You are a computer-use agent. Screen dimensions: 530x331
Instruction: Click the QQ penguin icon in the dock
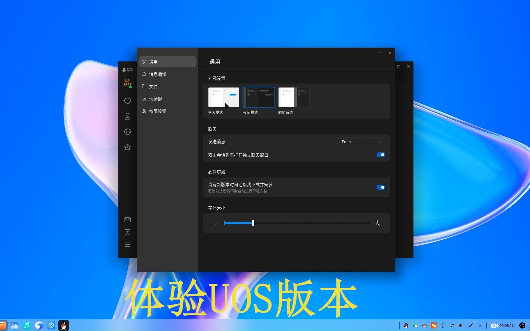[64, 325]
